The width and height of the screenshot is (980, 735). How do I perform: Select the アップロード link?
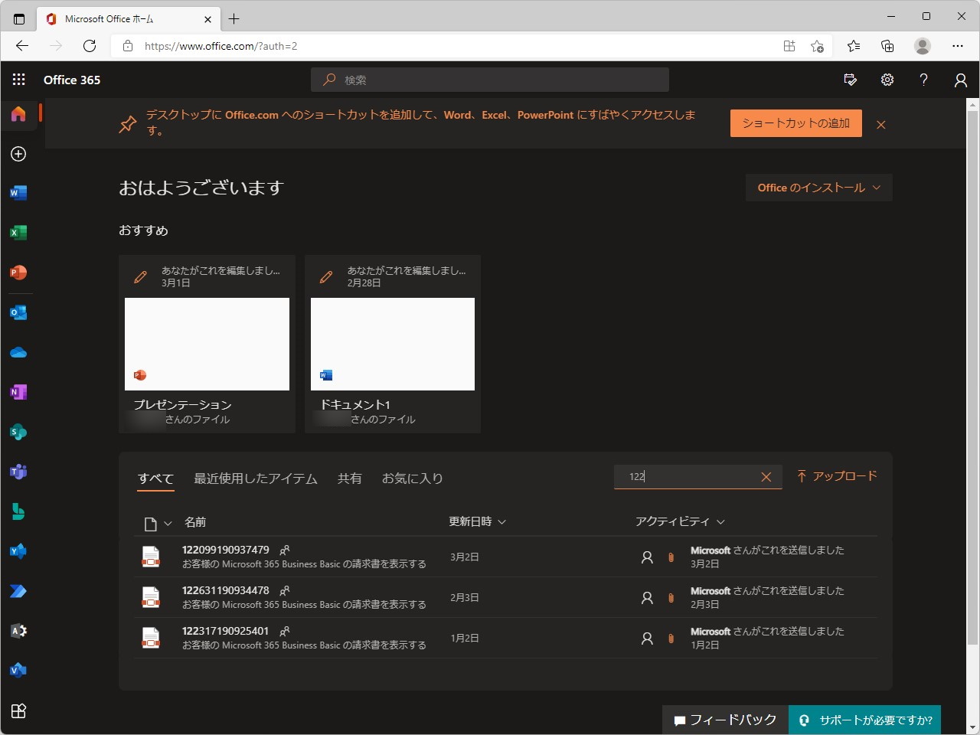pyautogui.click(x=836, y=475)
